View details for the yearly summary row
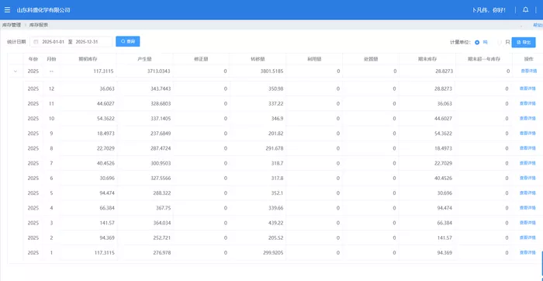 [x=528, y=71]
